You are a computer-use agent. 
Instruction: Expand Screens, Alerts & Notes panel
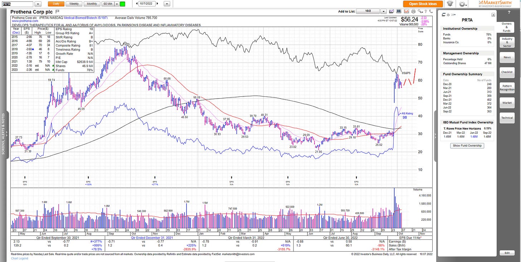click(x=4, y=134)
